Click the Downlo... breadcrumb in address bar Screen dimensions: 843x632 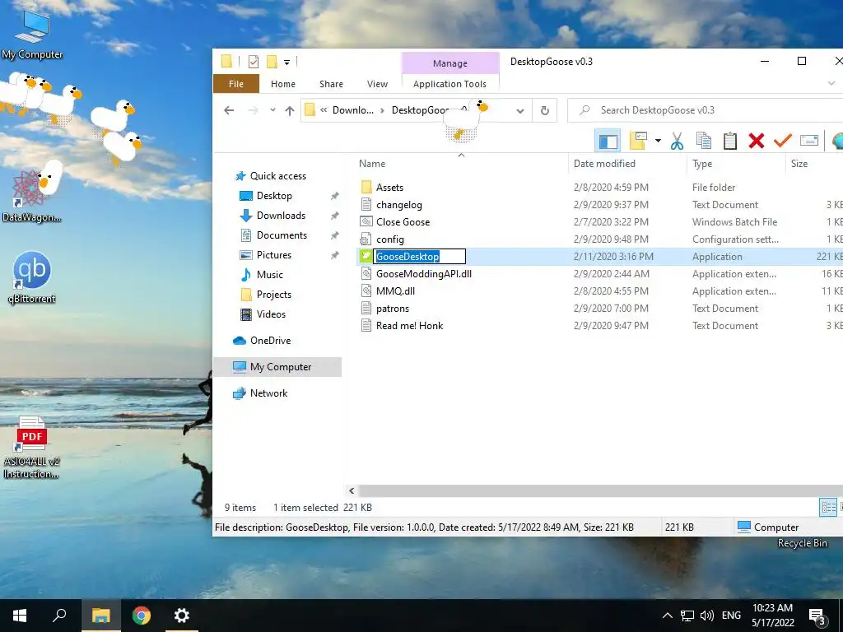point(352,110)
